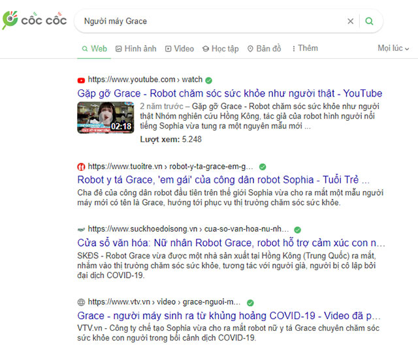418x351 pixels.
Task: Click the suckhoedoisong.vn URL
Action: tap(189, 229)
